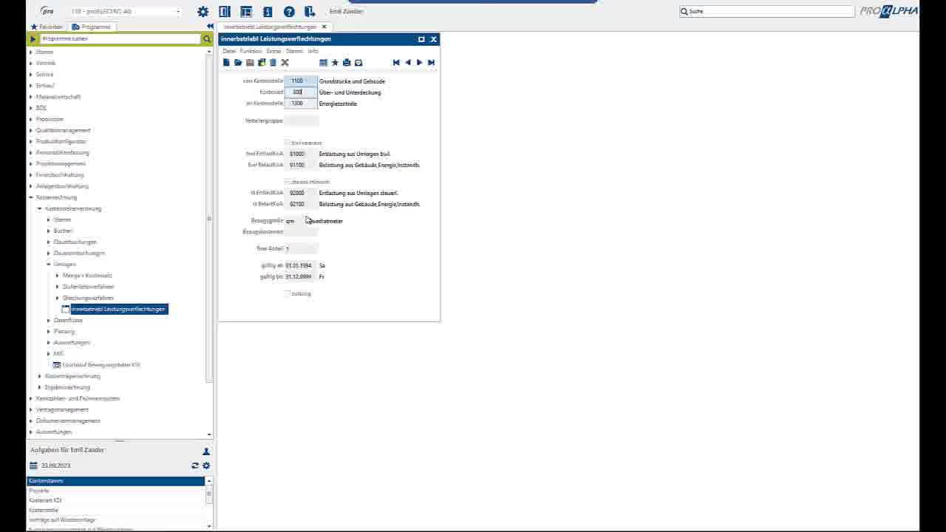Viewport: 946px width, 532px height.
Task: Expand the Vertrieb tree node
Action: [x=30, y=64]
